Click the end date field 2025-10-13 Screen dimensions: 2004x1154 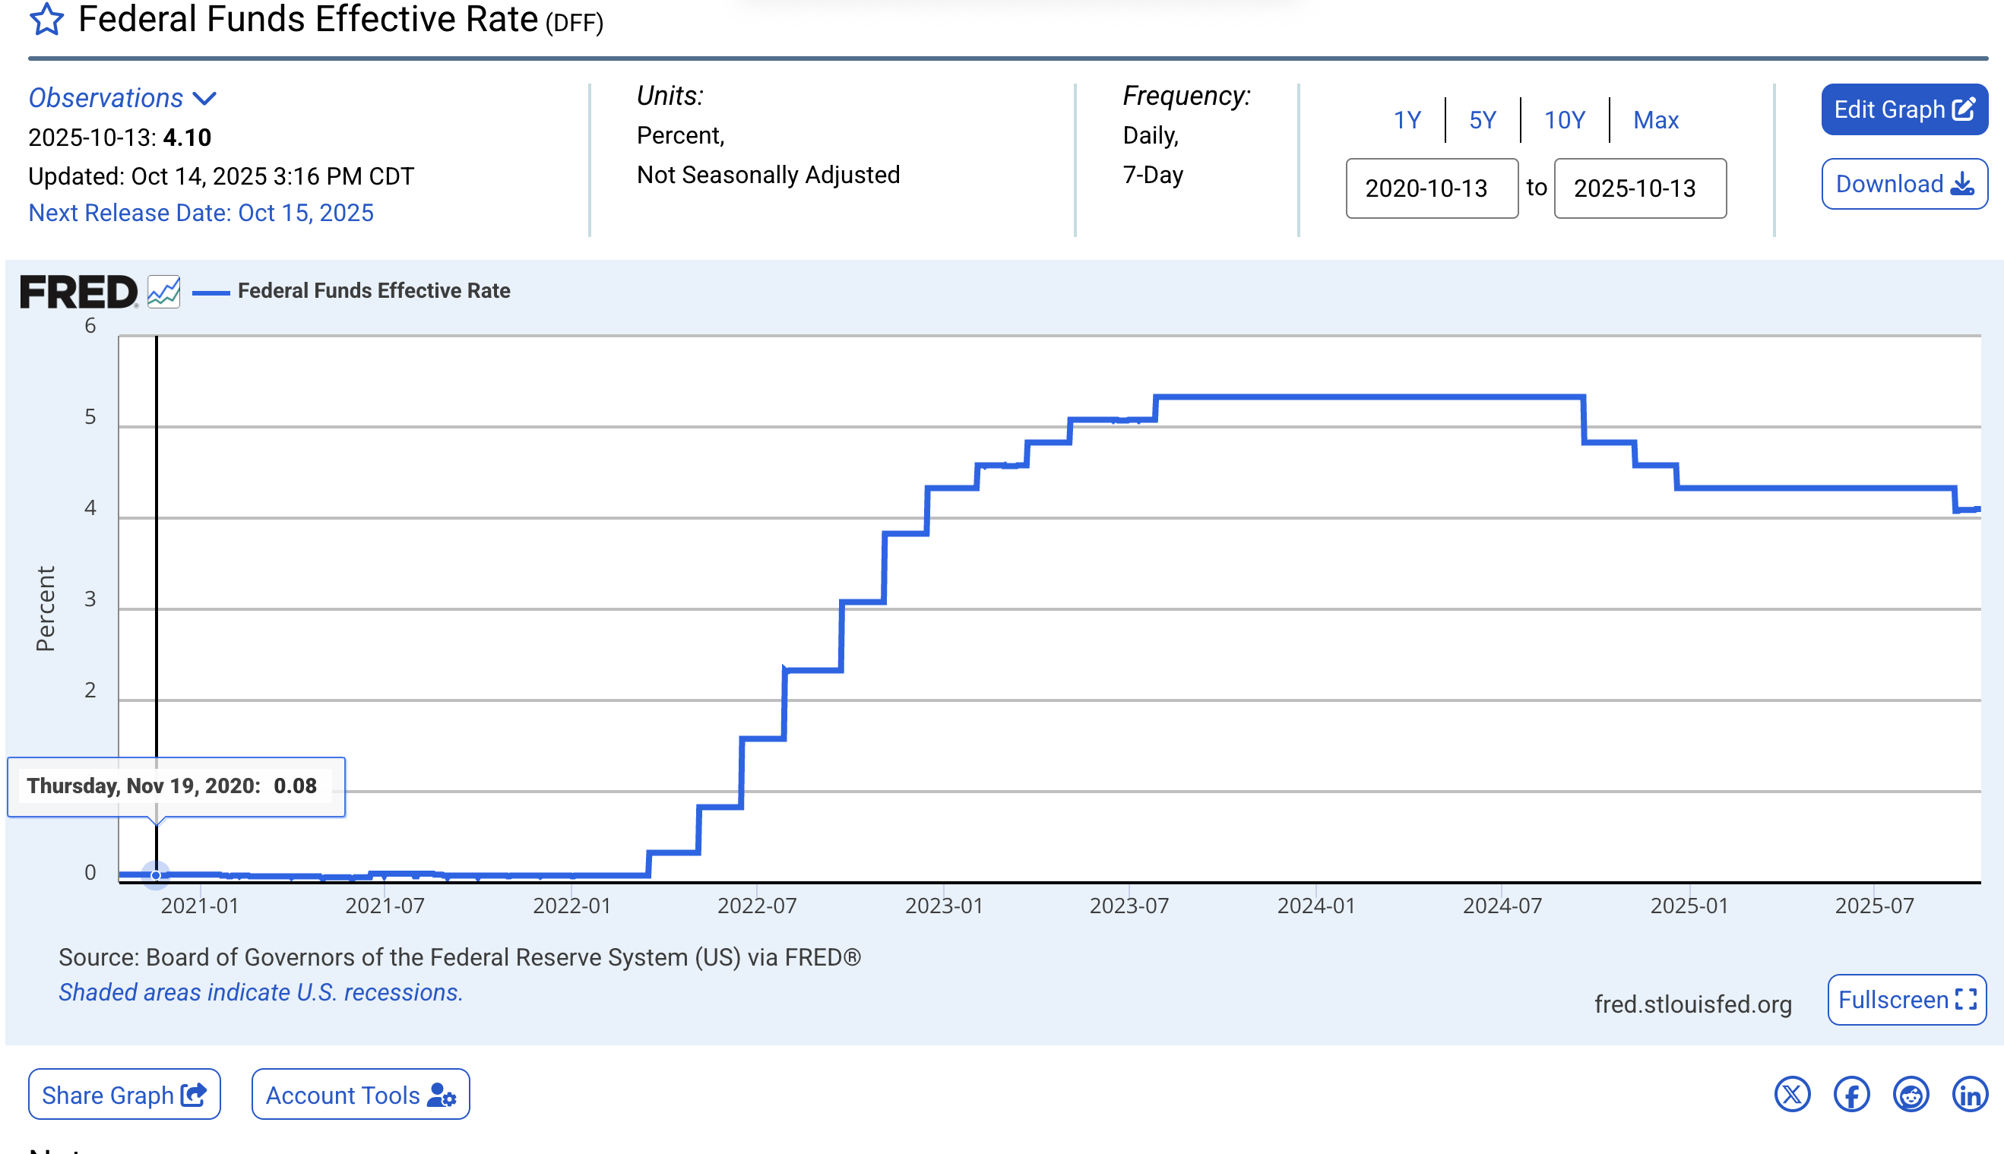pyautogui.click(x=1639, y=188)
